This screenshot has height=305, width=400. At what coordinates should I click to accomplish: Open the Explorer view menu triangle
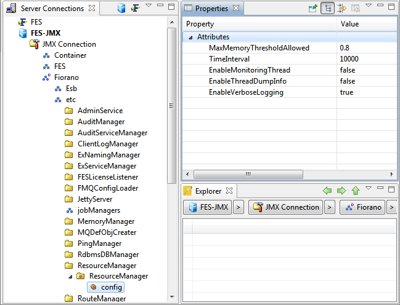[x=369, y=188]
